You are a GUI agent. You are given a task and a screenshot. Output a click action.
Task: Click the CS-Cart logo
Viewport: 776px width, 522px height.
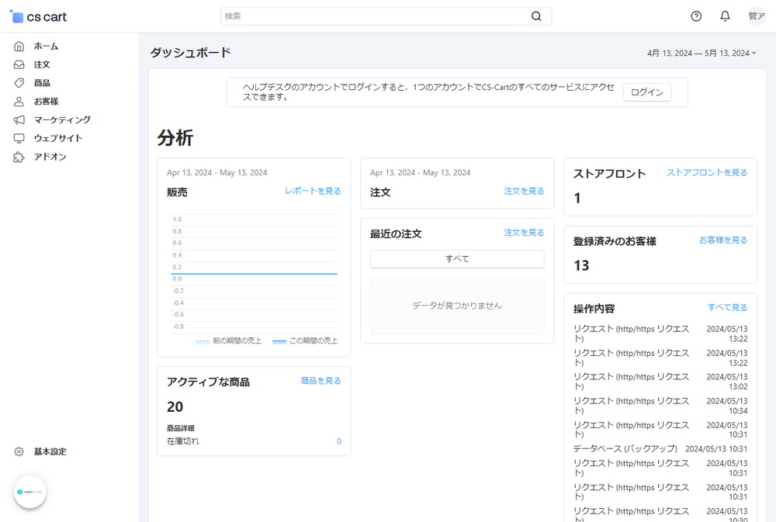point(38,17)
